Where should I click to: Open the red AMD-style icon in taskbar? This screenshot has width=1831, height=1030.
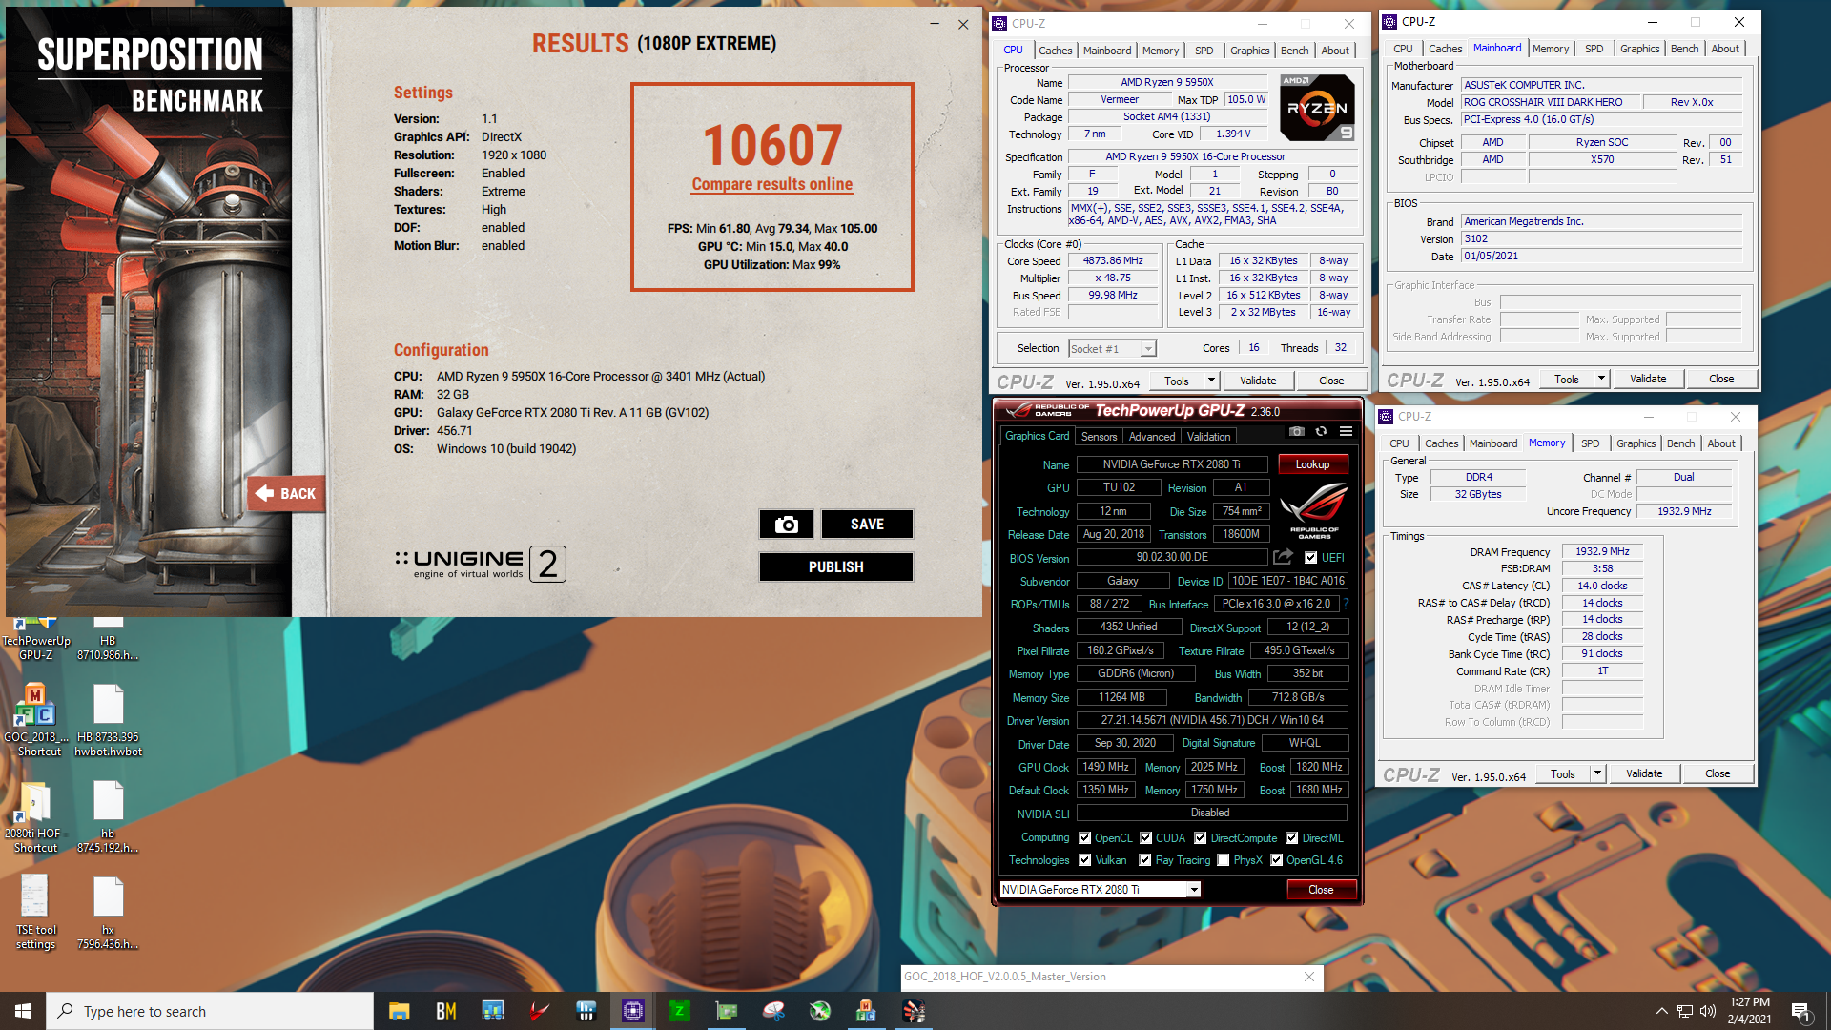click(x=540, y=1011)
